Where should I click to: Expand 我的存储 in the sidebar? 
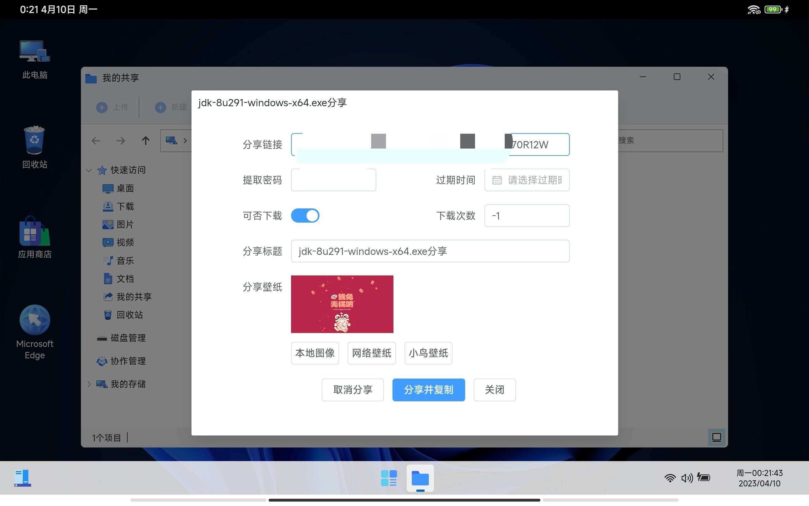88,384
